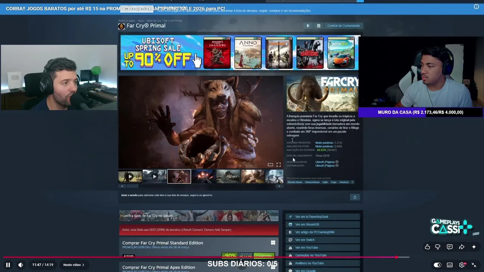Open 'Ver em YouTube' link
Viewport: 484px width, 272px height.
coord(323,248)
